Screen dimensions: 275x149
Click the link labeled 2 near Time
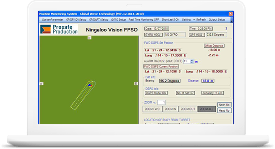click(226, 29)
